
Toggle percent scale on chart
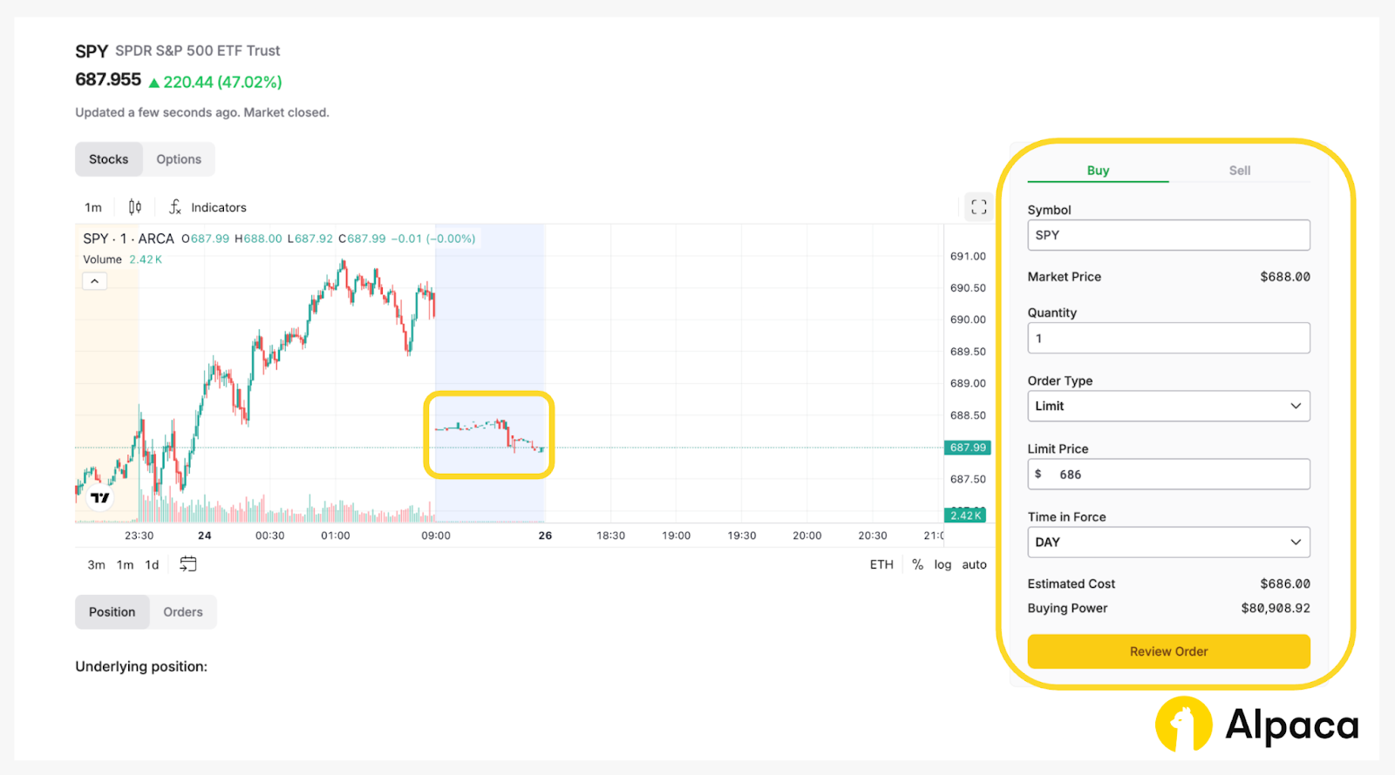click(917, 564)
